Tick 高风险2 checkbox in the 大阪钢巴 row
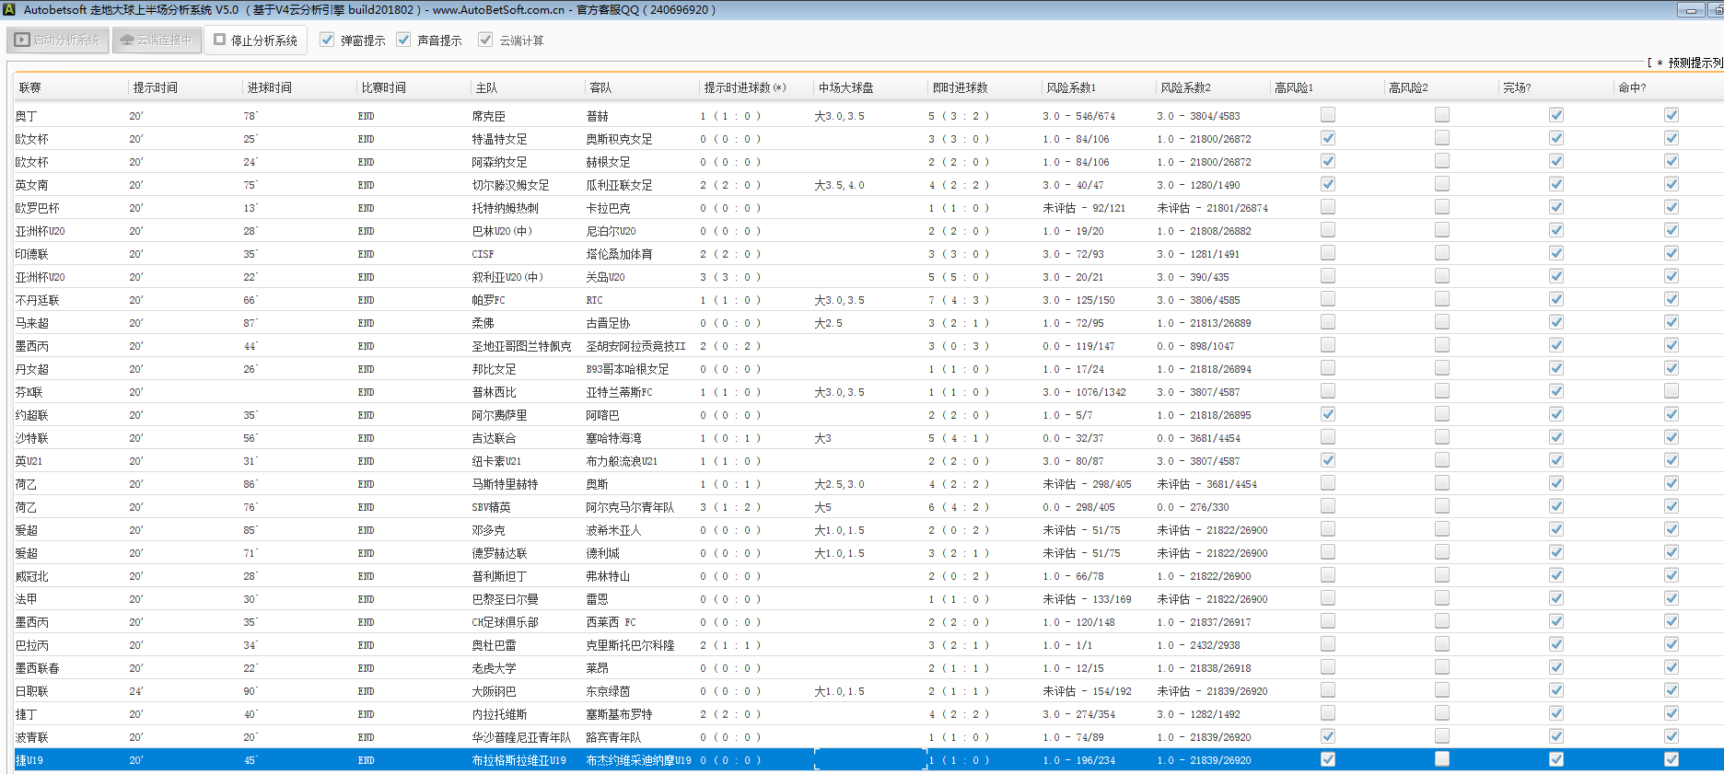Image resolution: width=1724 pixels, height=774 pixels. click(x=1441, y=690)
